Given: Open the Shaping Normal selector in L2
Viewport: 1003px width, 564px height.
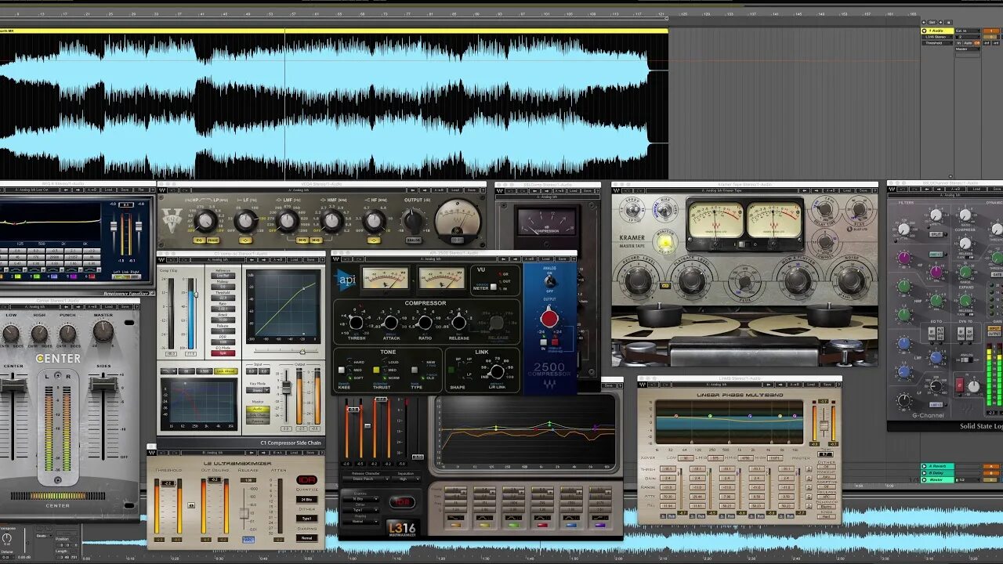Looking at the screenshot, I should click(306, 537).
